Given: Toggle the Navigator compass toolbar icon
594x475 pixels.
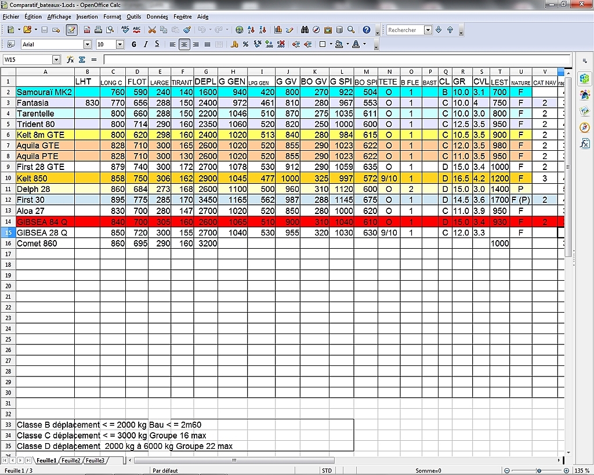Looking at the screenshot, I should [316, 30].
